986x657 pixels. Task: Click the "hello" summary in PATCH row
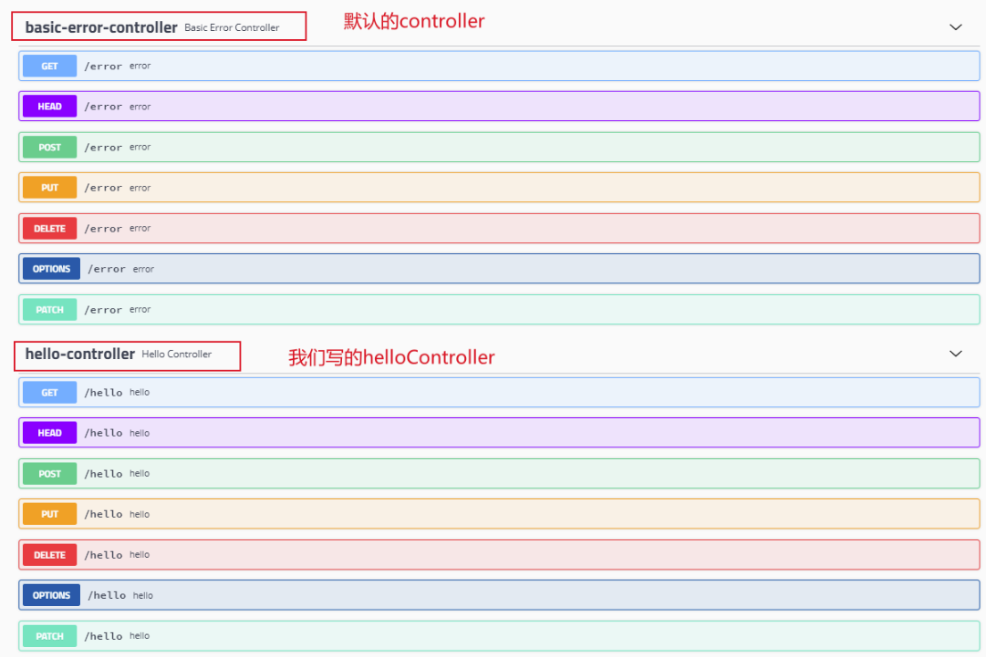tap(140, 636)
